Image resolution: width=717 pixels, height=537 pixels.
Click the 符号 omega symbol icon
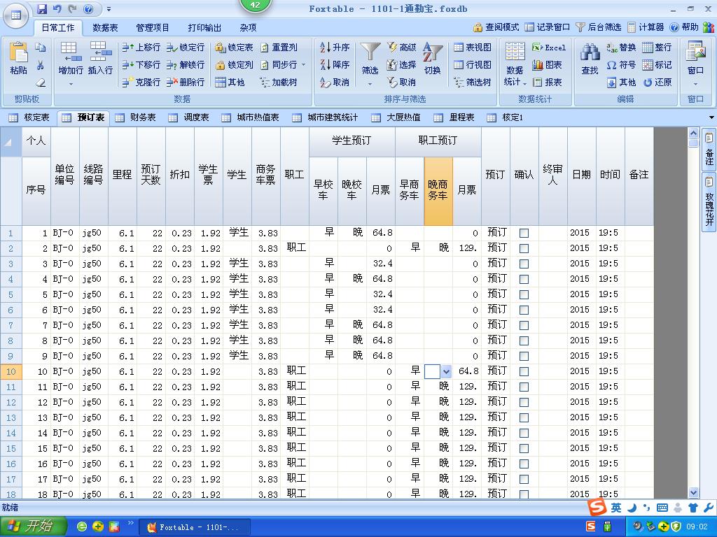612,65
